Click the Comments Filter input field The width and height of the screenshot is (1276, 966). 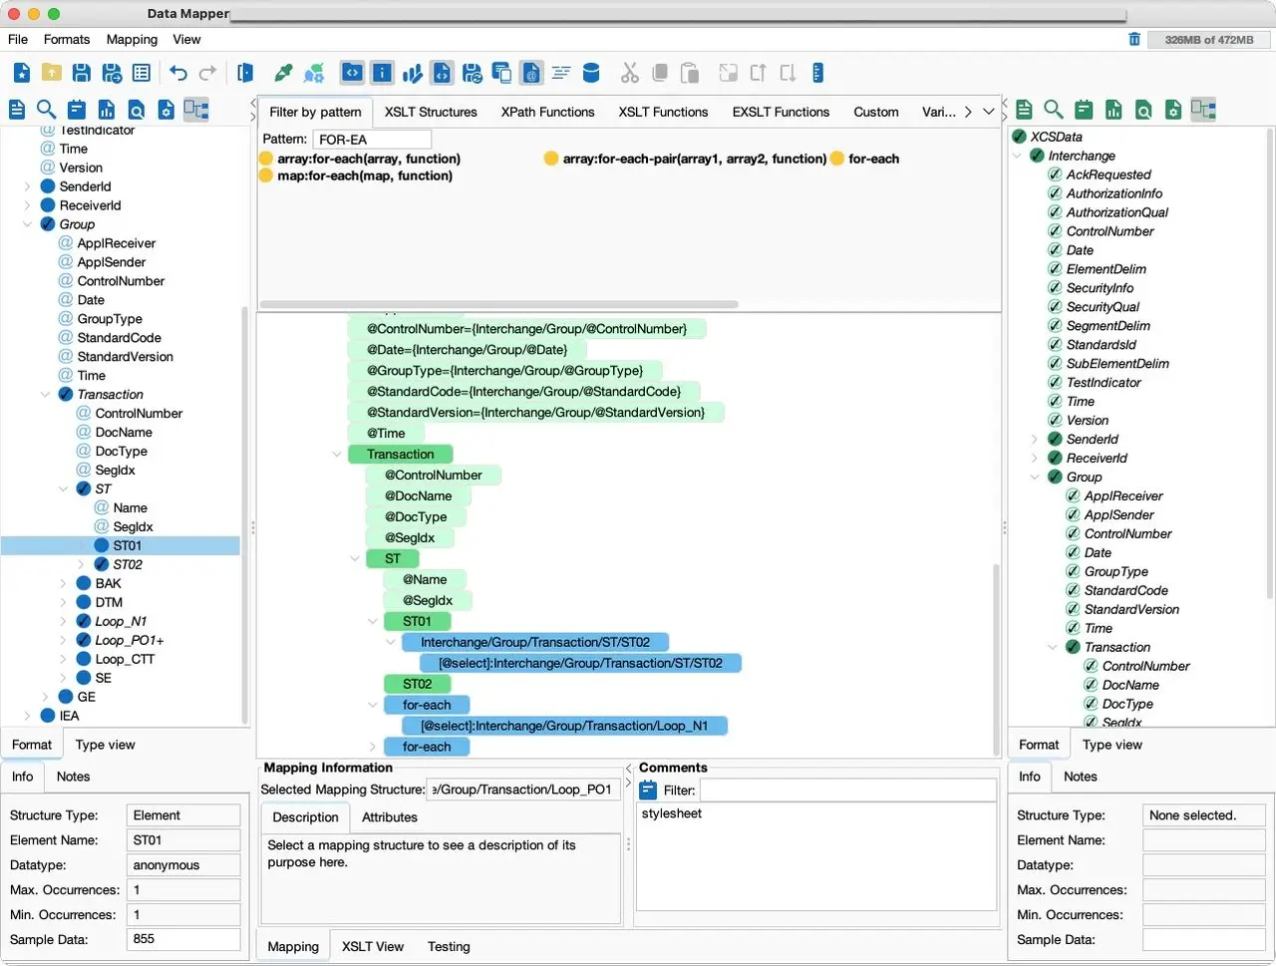[847, 791]
